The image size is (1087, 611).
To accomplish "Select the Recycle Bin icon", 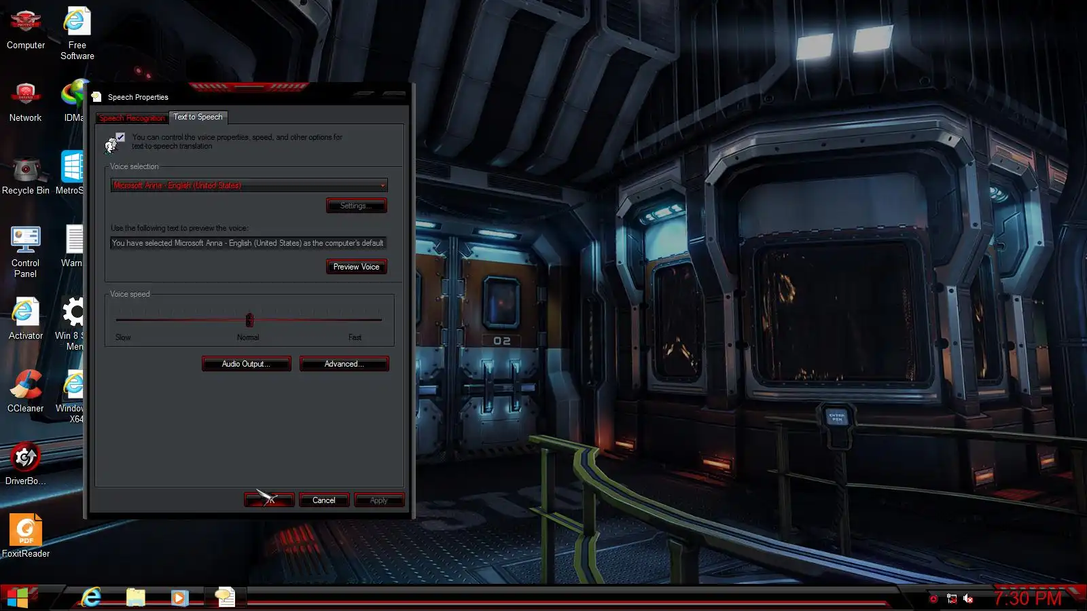I will pyautogui.click(x=26, y=175).
